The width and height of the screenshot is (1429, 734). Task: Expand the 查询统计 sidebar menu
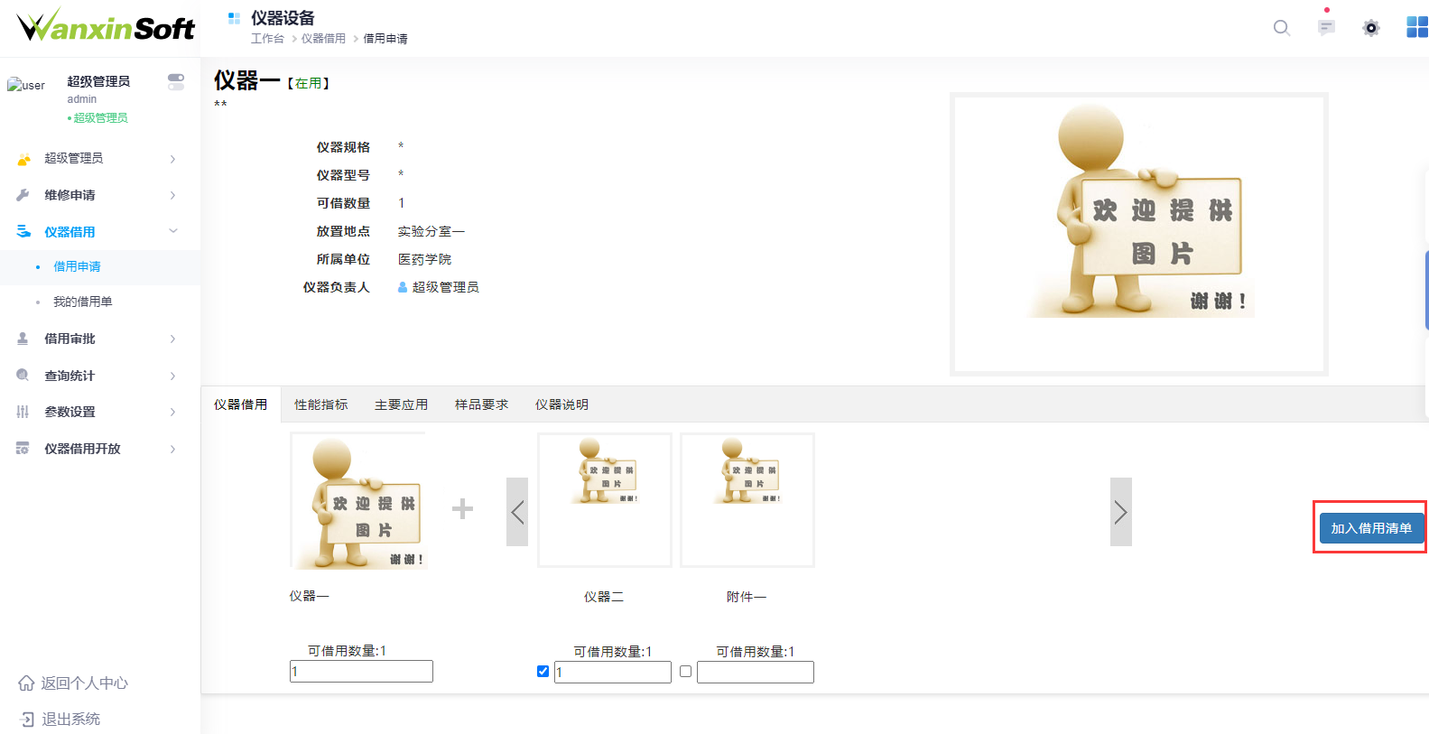pyautogui.click(x=99, y=376)
